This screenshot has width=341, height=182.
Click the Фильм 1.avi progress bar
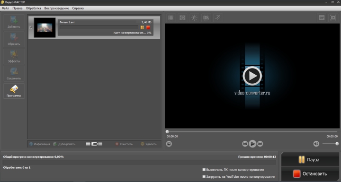click(x=99, y=27)
